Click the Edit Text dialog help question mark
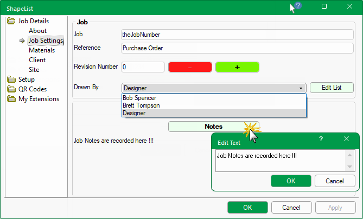 pos(321,138)
